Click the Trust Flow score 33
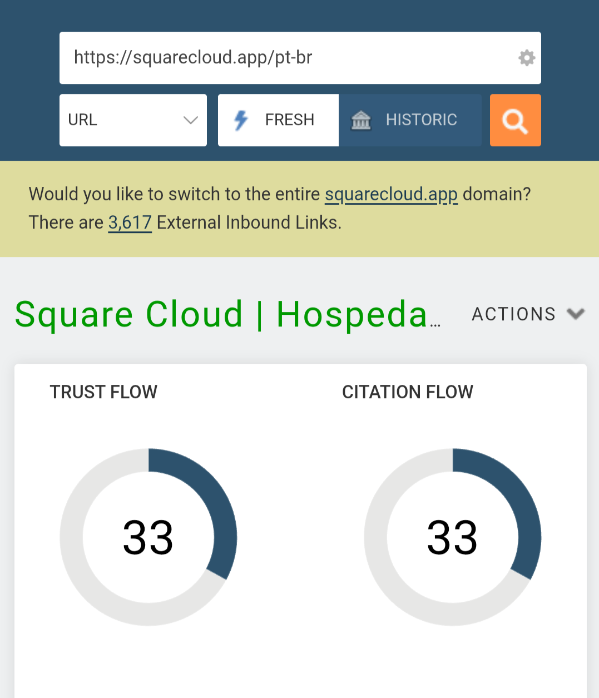 click(148, 538)
